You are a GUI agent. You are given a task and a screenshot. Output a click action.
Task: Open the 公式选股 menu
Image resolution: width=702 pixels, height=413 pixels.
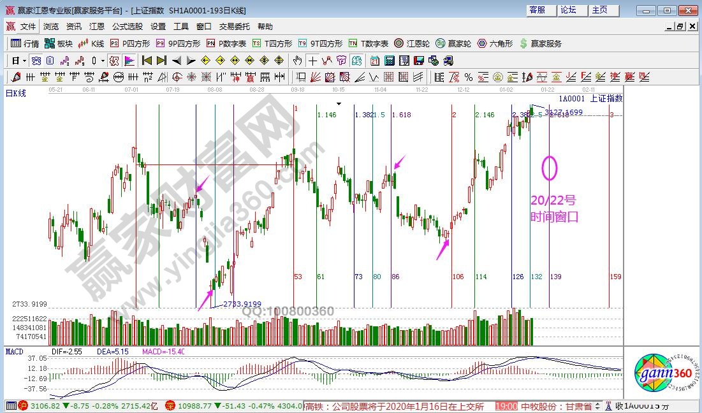pyautogui.click(x=128, y=27)
